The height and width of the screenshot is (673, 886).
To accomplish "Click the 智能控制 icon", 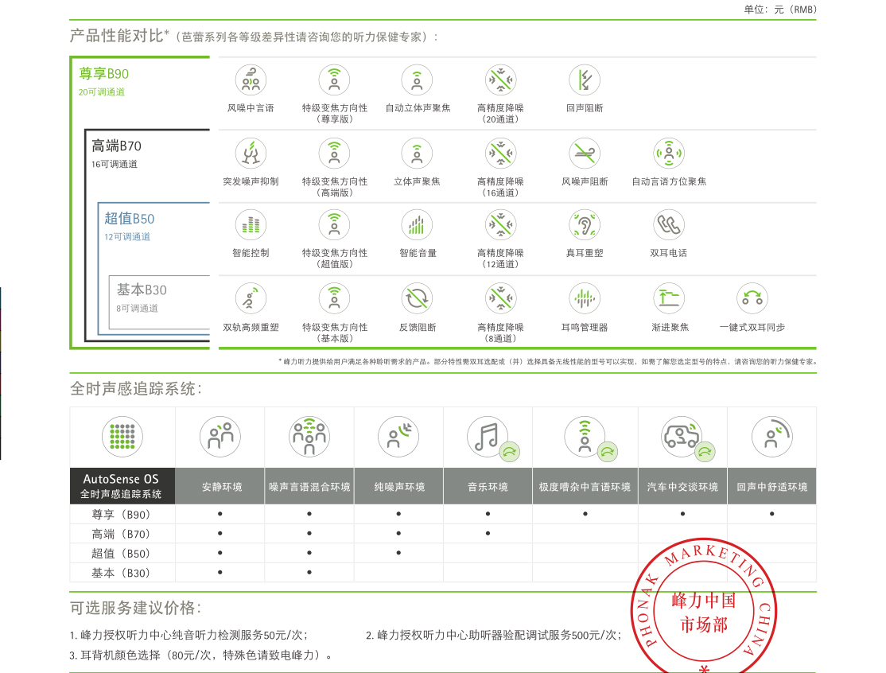I will (251, 225).
